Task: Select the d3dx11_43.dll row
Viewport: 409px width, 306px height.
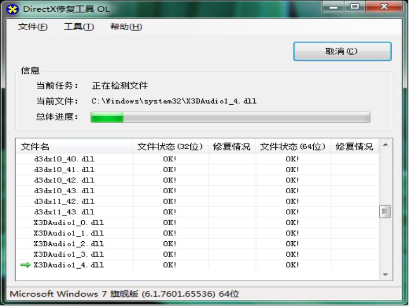Action: (x=197, y=212)
